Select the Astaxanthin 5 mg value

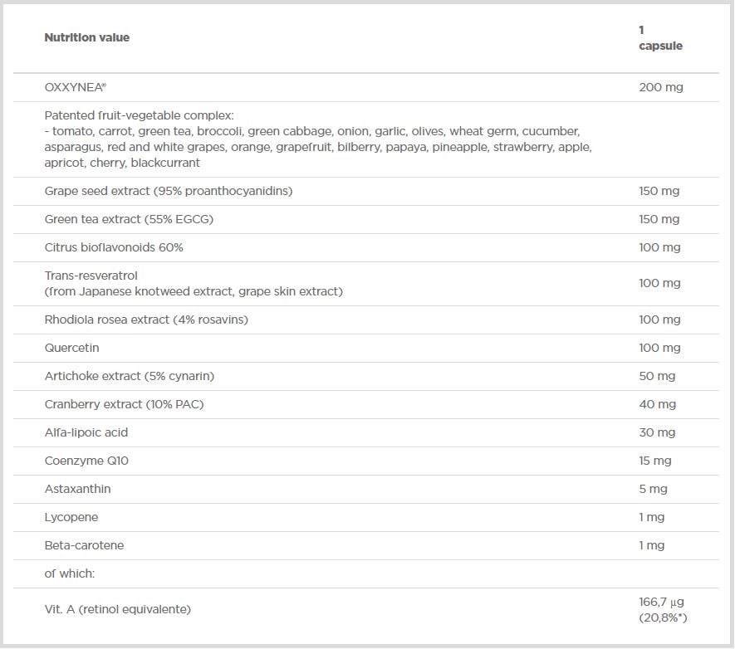point(653,490)
